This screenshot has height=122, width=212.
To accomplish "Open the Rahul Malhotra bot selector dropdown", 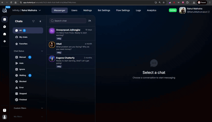I will tap(31, 10).
